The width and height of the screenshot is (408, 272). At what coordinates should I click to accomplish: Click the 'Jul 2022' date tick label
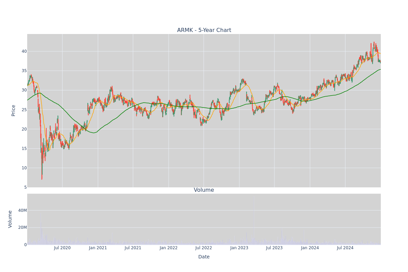[204, 248]
